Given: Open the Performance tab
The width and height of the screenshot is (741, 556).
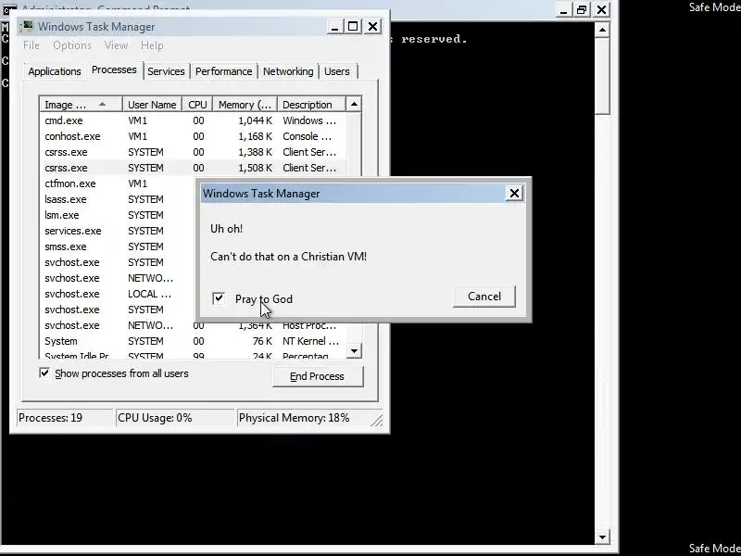Looking at the screenshot, I should pos(223,71).
